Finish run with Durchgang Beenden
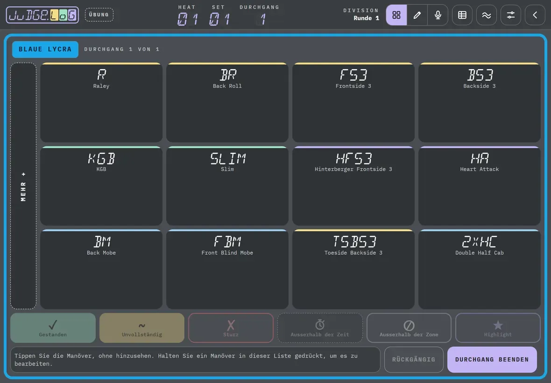 [492, 360]
